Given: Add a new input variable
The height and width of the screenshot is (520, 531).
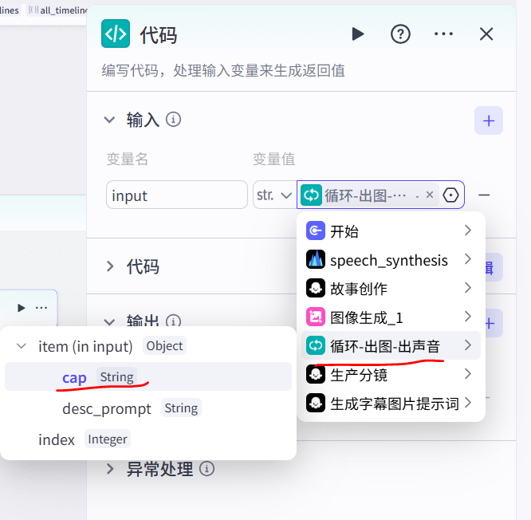Looking at the screenshot, I should [x=488, y=120].
